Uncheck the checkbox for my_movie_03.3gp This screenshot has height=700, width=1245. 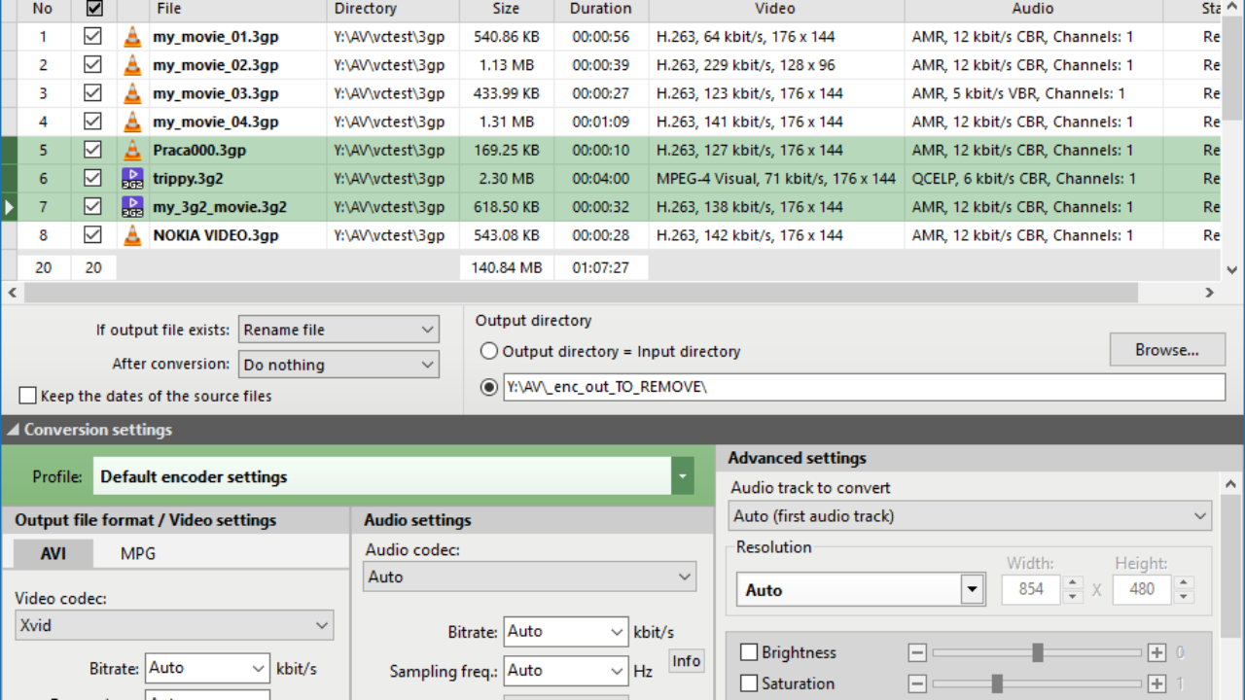click(93, 93)
